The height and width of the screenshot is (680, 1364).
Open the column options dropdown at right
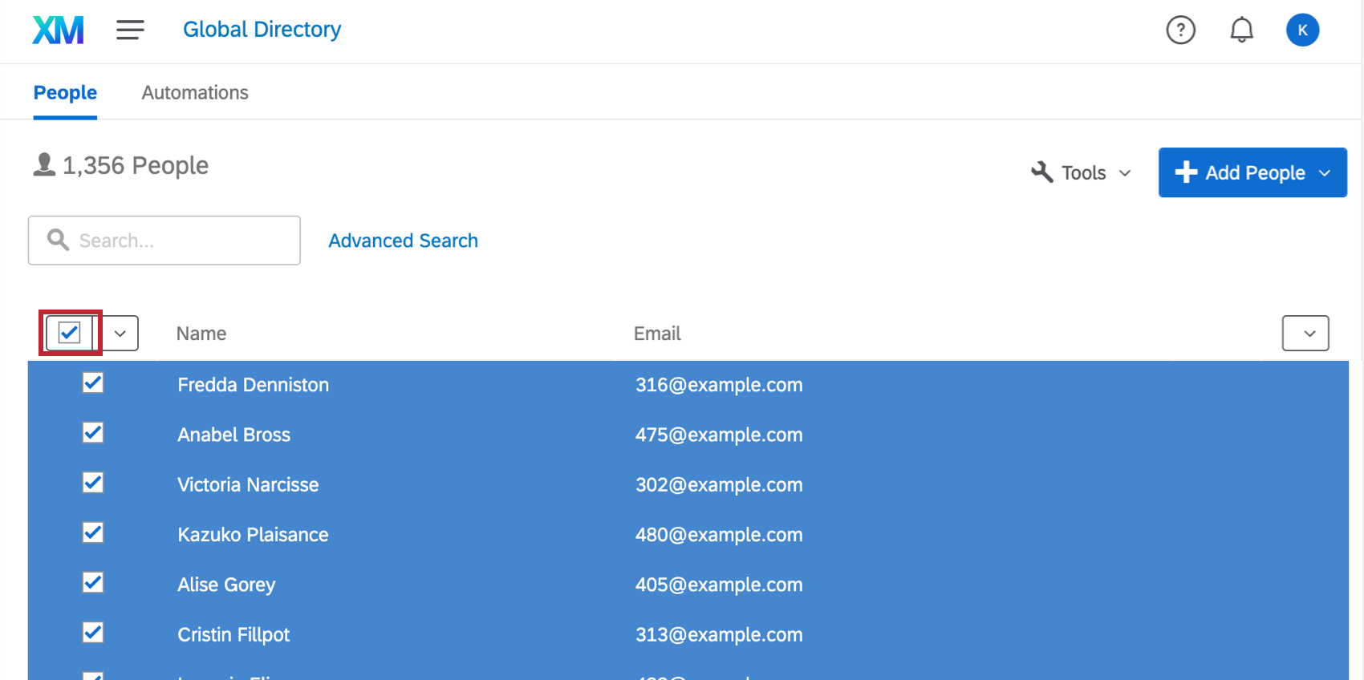[x=1305, y=334]
